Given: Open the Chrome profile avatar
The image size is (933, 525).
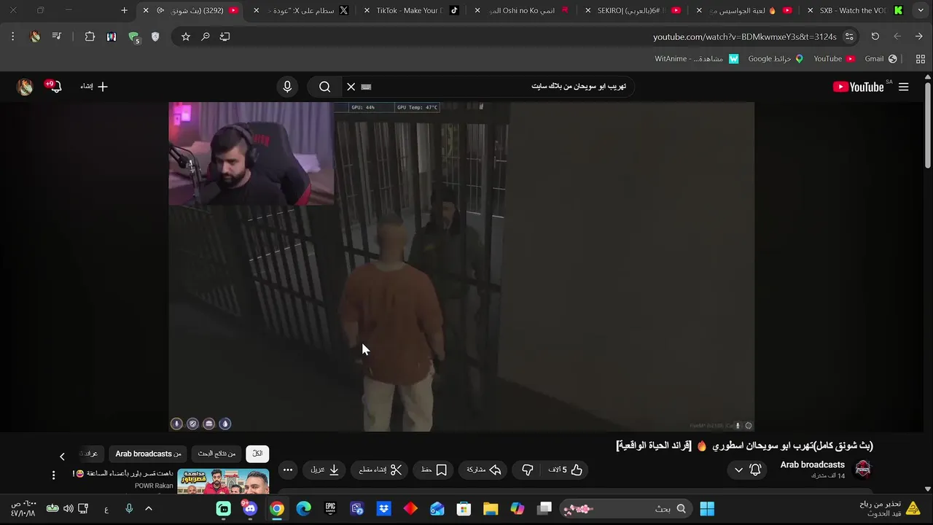Looking at the screenshot, I should pyautogui.click(x=35, y=36).
